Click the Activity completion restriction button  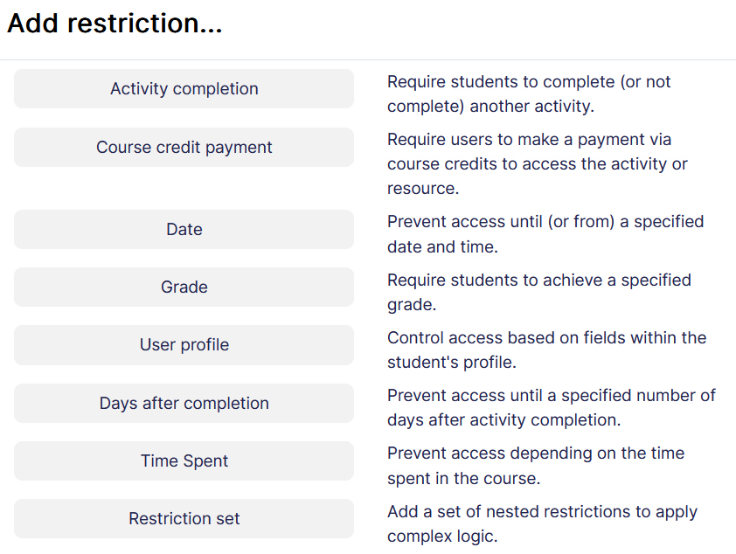[x=184, y=89]
